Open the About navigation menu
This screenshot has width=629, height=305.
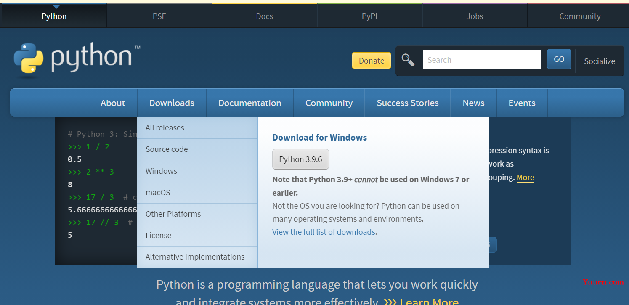(113, 103)
